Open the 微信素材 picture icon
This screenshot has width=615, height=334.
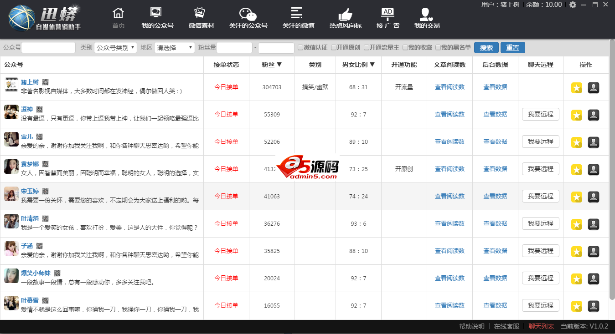tap(201, 14)
